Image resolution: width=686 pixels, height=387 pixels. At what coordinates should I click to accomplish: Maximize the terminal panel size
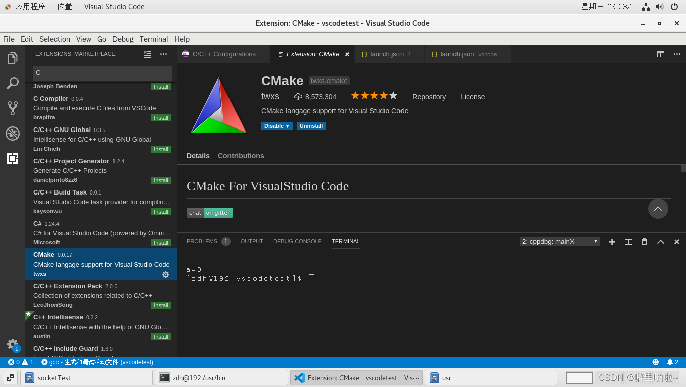coord(661,242)
